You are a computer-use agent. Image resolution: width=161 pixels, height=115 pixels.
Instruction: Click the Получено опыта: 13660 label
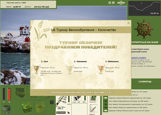pyautogui.click(x=16, y=3)
